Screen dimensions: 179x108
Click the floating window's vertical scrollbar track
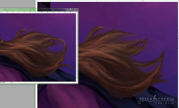point(77,46)
